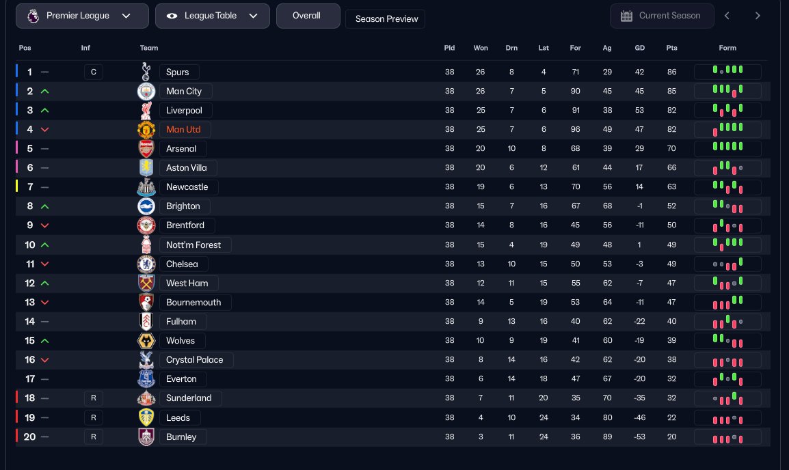Open the Premier League competition dropdown
789x470 pixels.
(x=82, y=16)
